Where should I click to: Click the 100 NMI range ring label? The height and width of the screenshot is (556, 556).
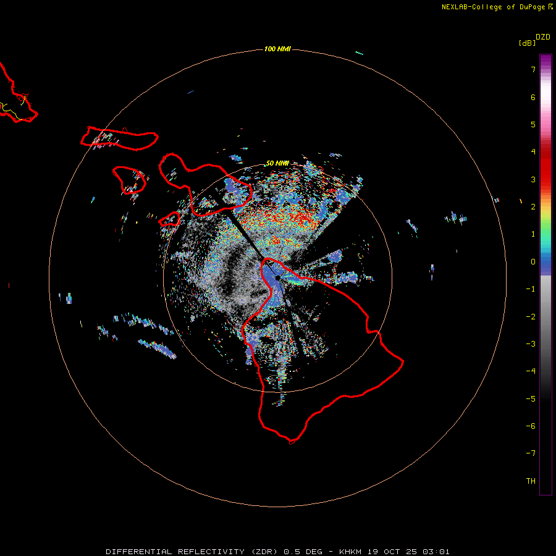click(x=277, y=49)
